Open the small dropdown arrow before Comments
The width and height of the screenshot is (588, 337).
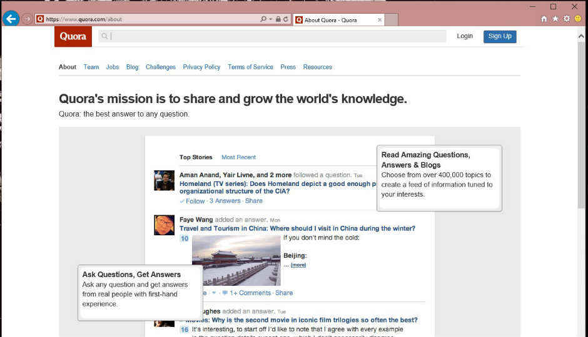[214, 293]
